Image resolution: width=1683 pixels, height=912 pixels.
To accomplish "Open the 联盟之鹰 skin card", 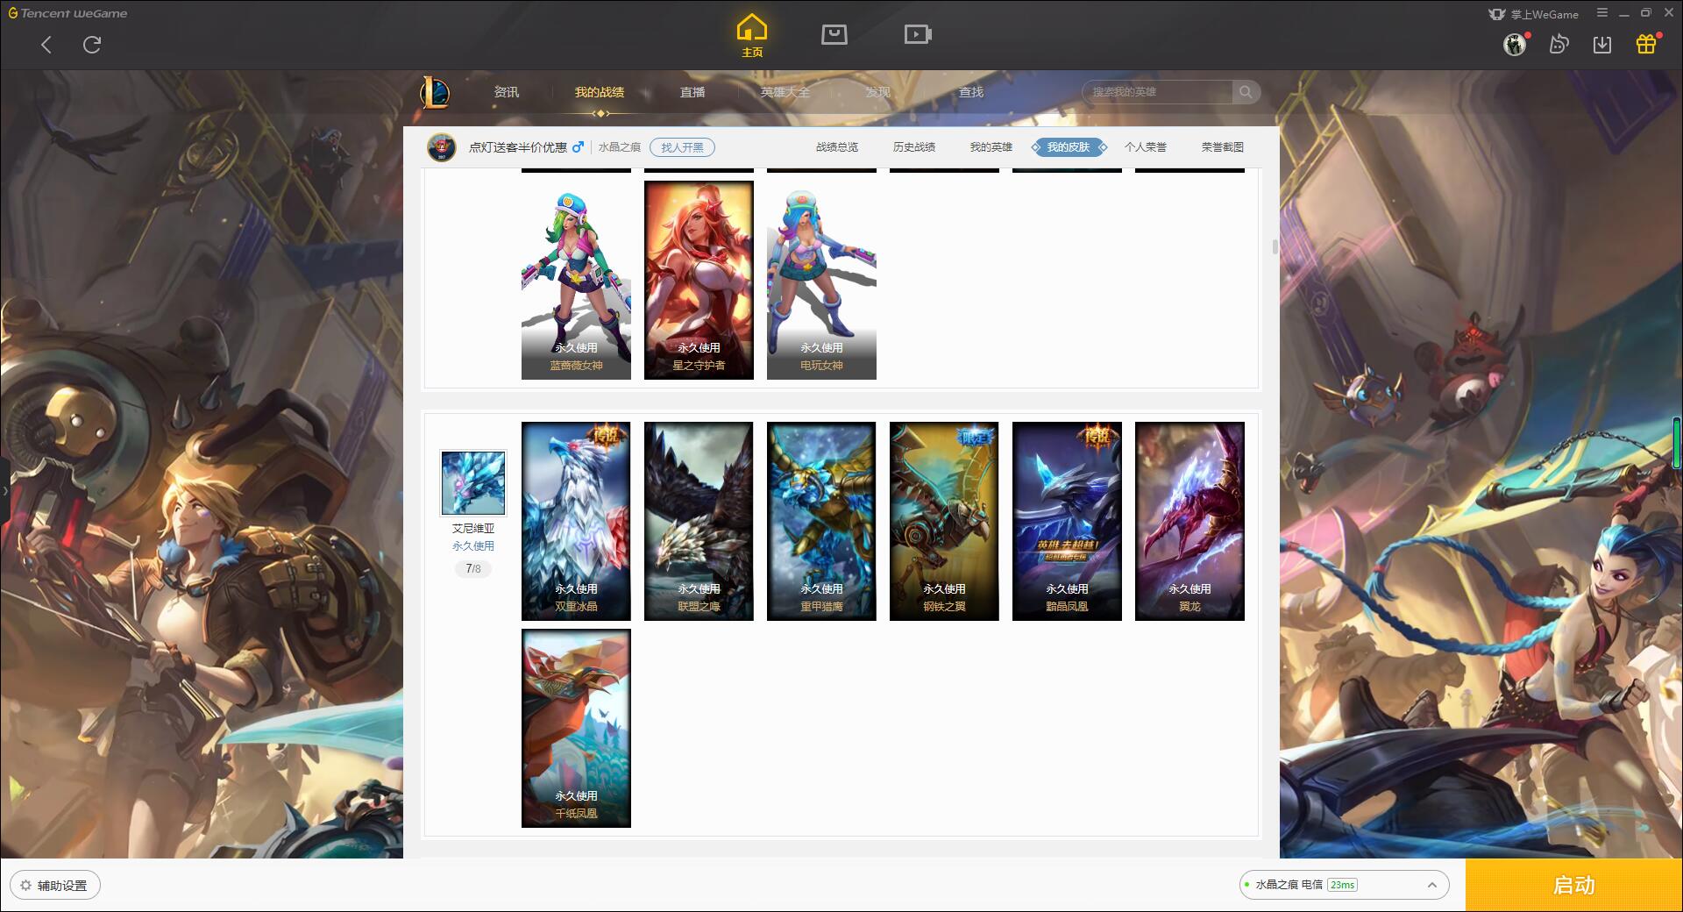I will point(699,522).
